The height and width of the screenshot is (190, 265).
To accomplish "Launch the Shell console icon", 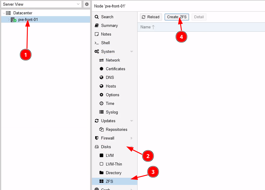I will (97, 43).
